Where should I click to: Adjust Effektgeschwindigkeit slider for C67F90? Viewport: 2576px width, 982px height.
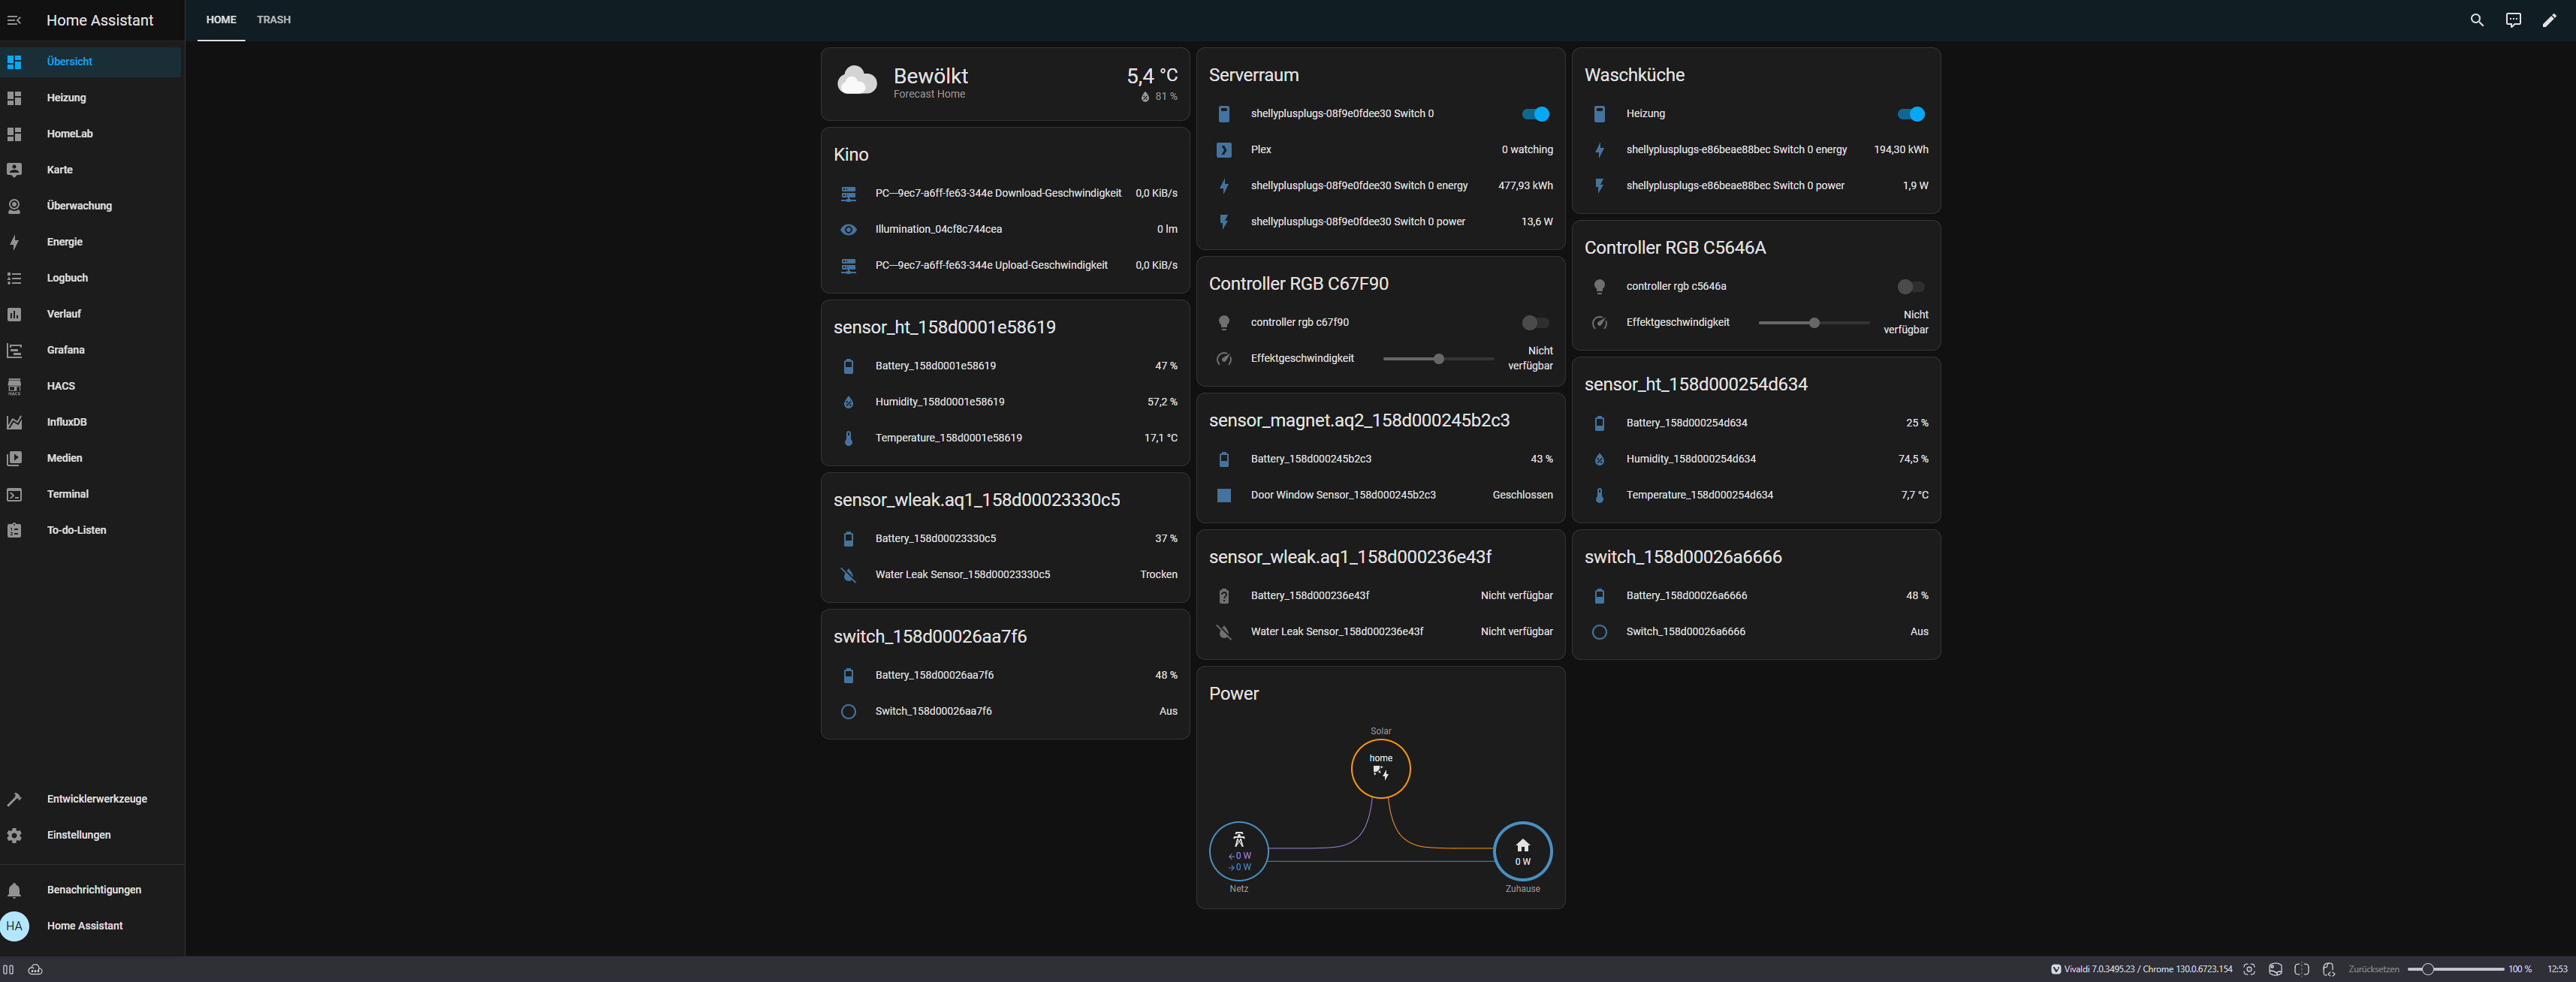1438,359
